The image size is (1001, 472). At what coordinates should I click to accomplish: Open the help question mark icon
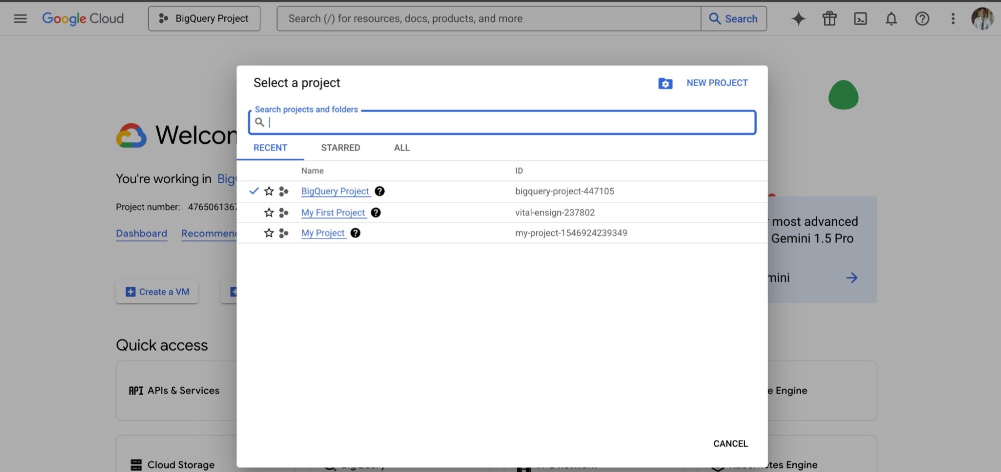click(922, 19)
